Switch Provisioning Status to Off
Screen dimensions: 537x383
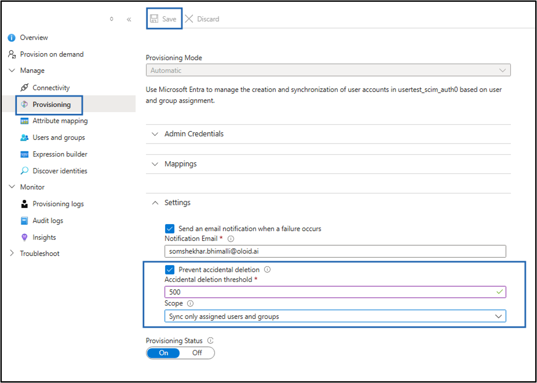(197, 353)
